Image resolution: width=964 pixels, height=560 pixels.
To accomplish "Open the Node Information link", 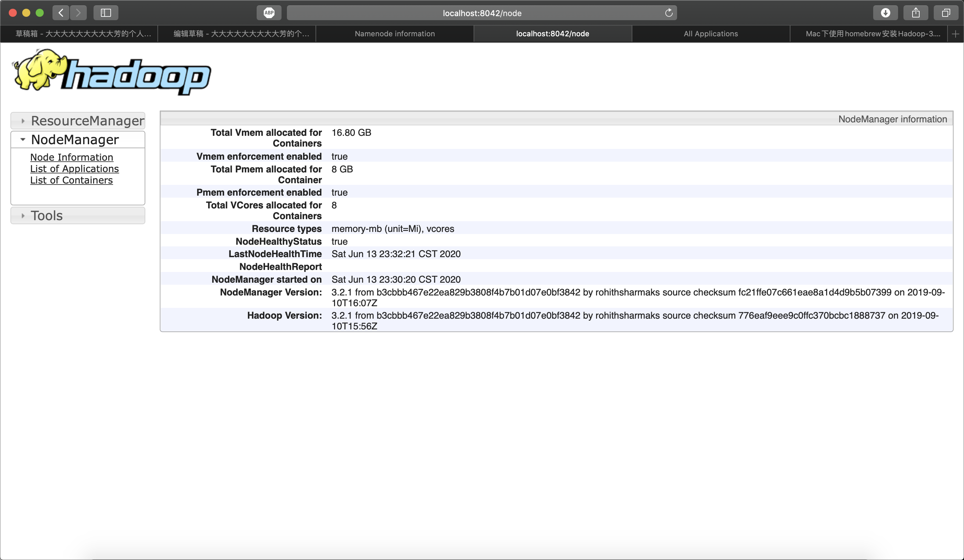I will click(x=72, y=158).
